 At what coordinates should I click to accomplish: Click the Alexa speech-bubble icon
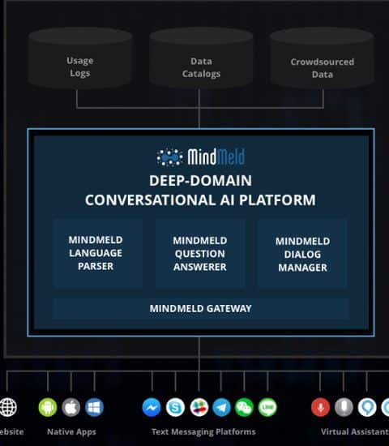(x=367, y=407)
